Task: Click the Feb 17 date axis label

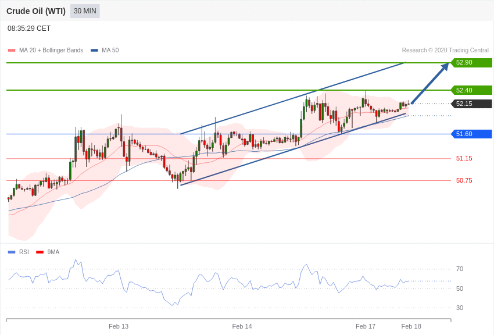Action: 366,326
